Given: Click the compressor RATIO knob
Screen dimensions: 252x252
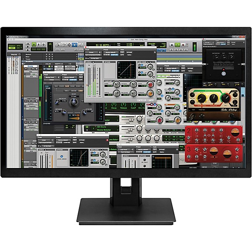Looking at the screenshot, I should [116, 93].
